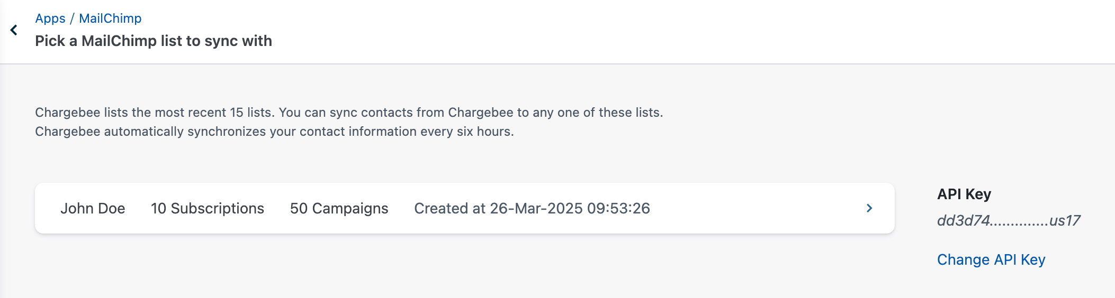
Task: Click the sentence about most recent 15 lists
Action: tap(349, 113)
